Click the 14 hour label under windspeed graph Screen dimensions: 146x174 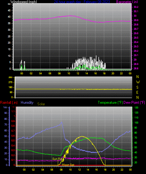pos(86,73)
